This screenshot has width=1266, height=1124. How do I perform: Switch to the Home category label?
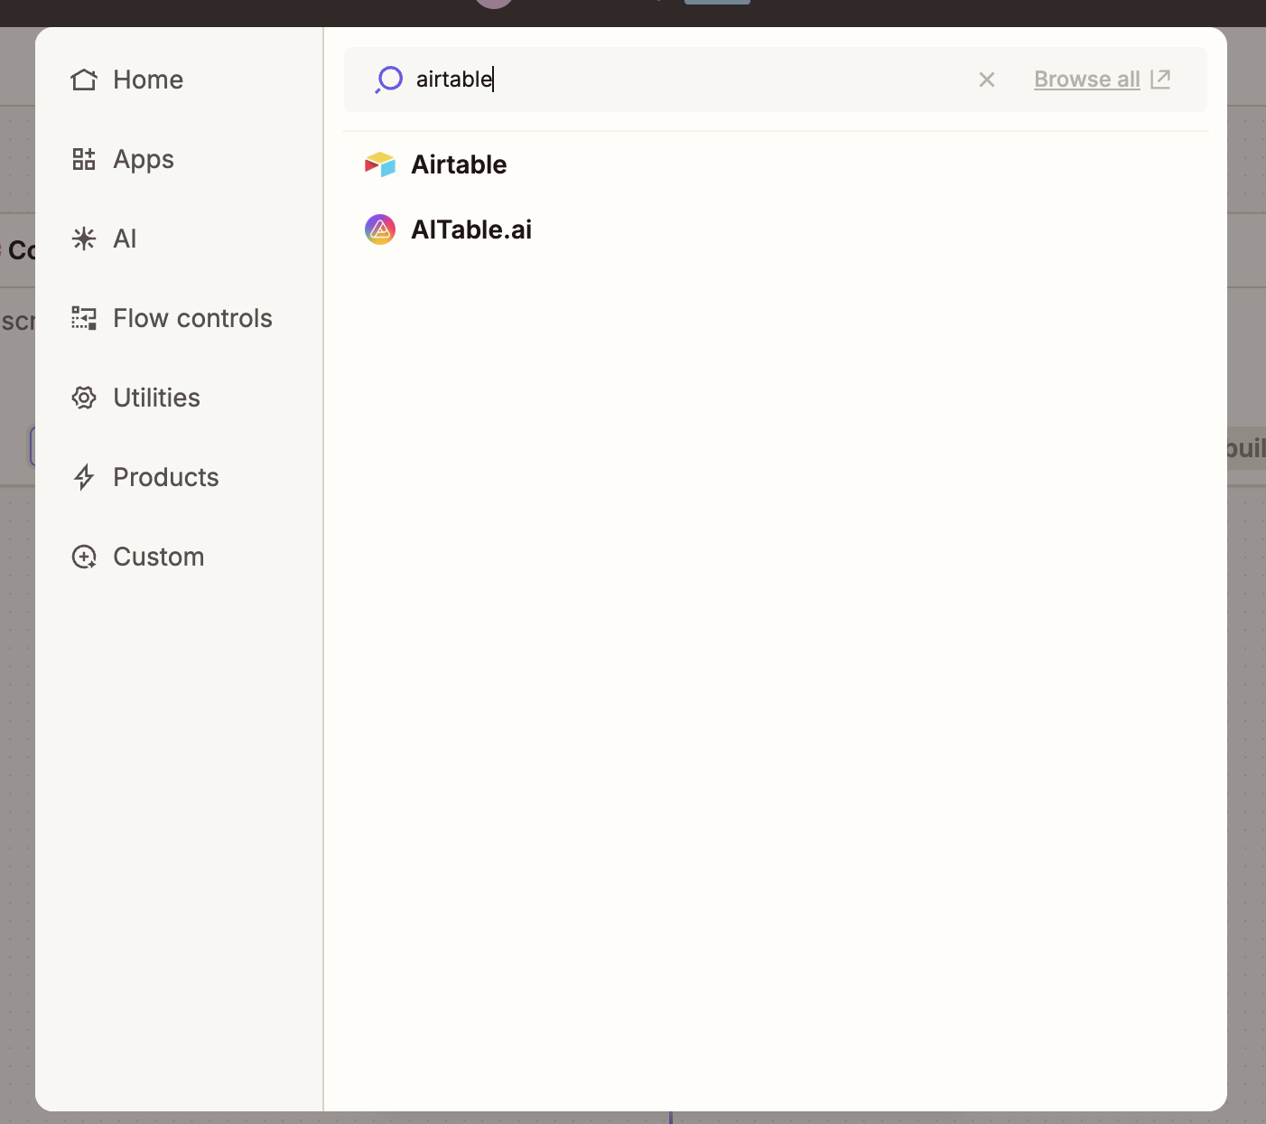pyautogui.click(x=148, y=80)
